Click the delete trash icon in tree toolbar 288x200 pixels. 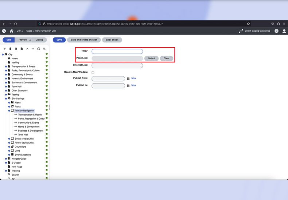pyautogui.click(x=10, y=49)
